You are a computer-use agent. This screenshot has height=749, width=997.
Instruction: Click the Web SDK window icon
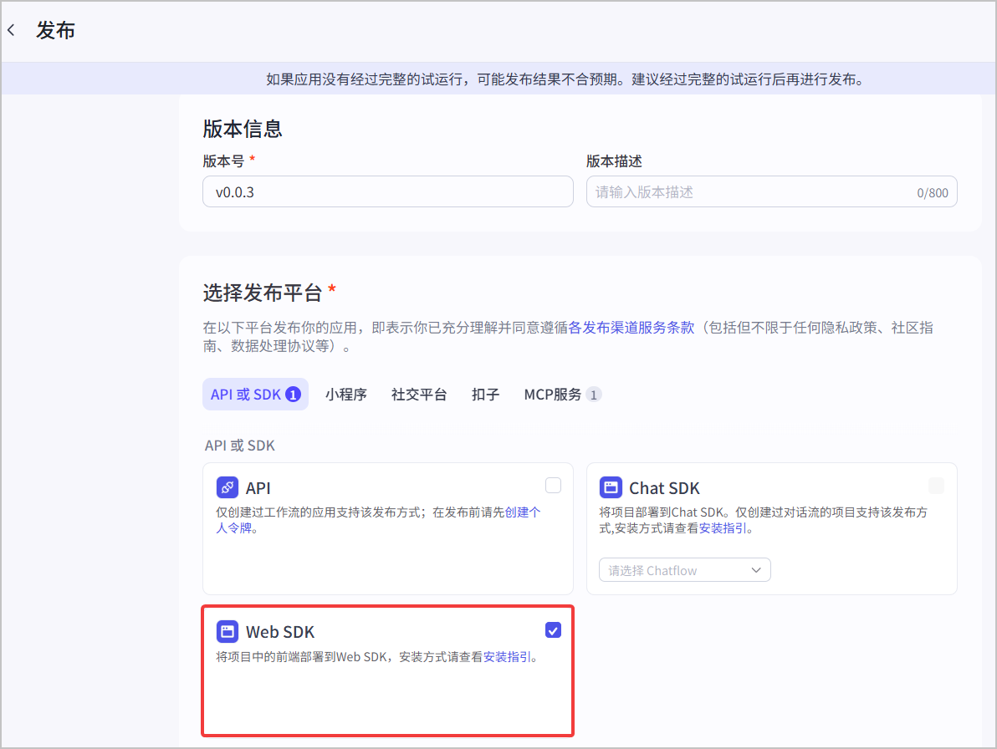pos(227,631)
